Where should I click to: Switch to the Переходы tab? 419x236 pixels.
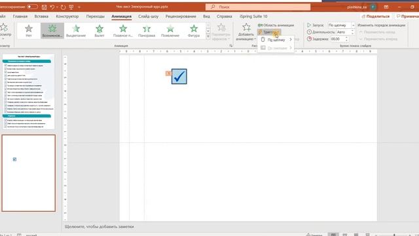(96, 16)
